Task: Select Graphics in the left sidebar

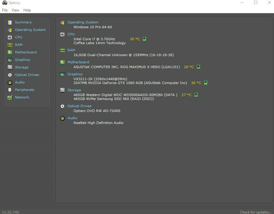Action: click(x=23, y=60)
